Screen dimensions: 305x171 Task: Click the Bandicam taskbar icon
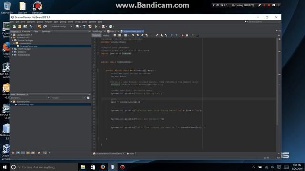(x=122, y=167)
